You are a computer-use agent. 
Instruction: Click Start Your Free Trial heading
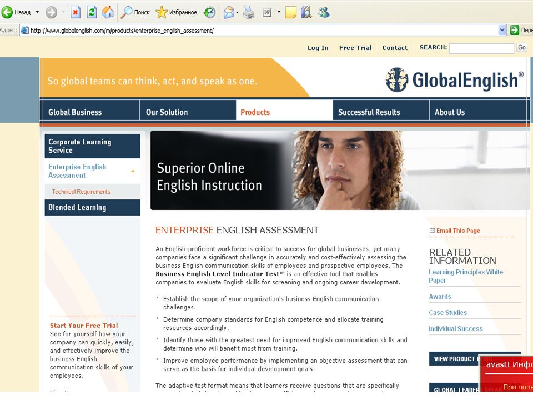coord(84,326)
